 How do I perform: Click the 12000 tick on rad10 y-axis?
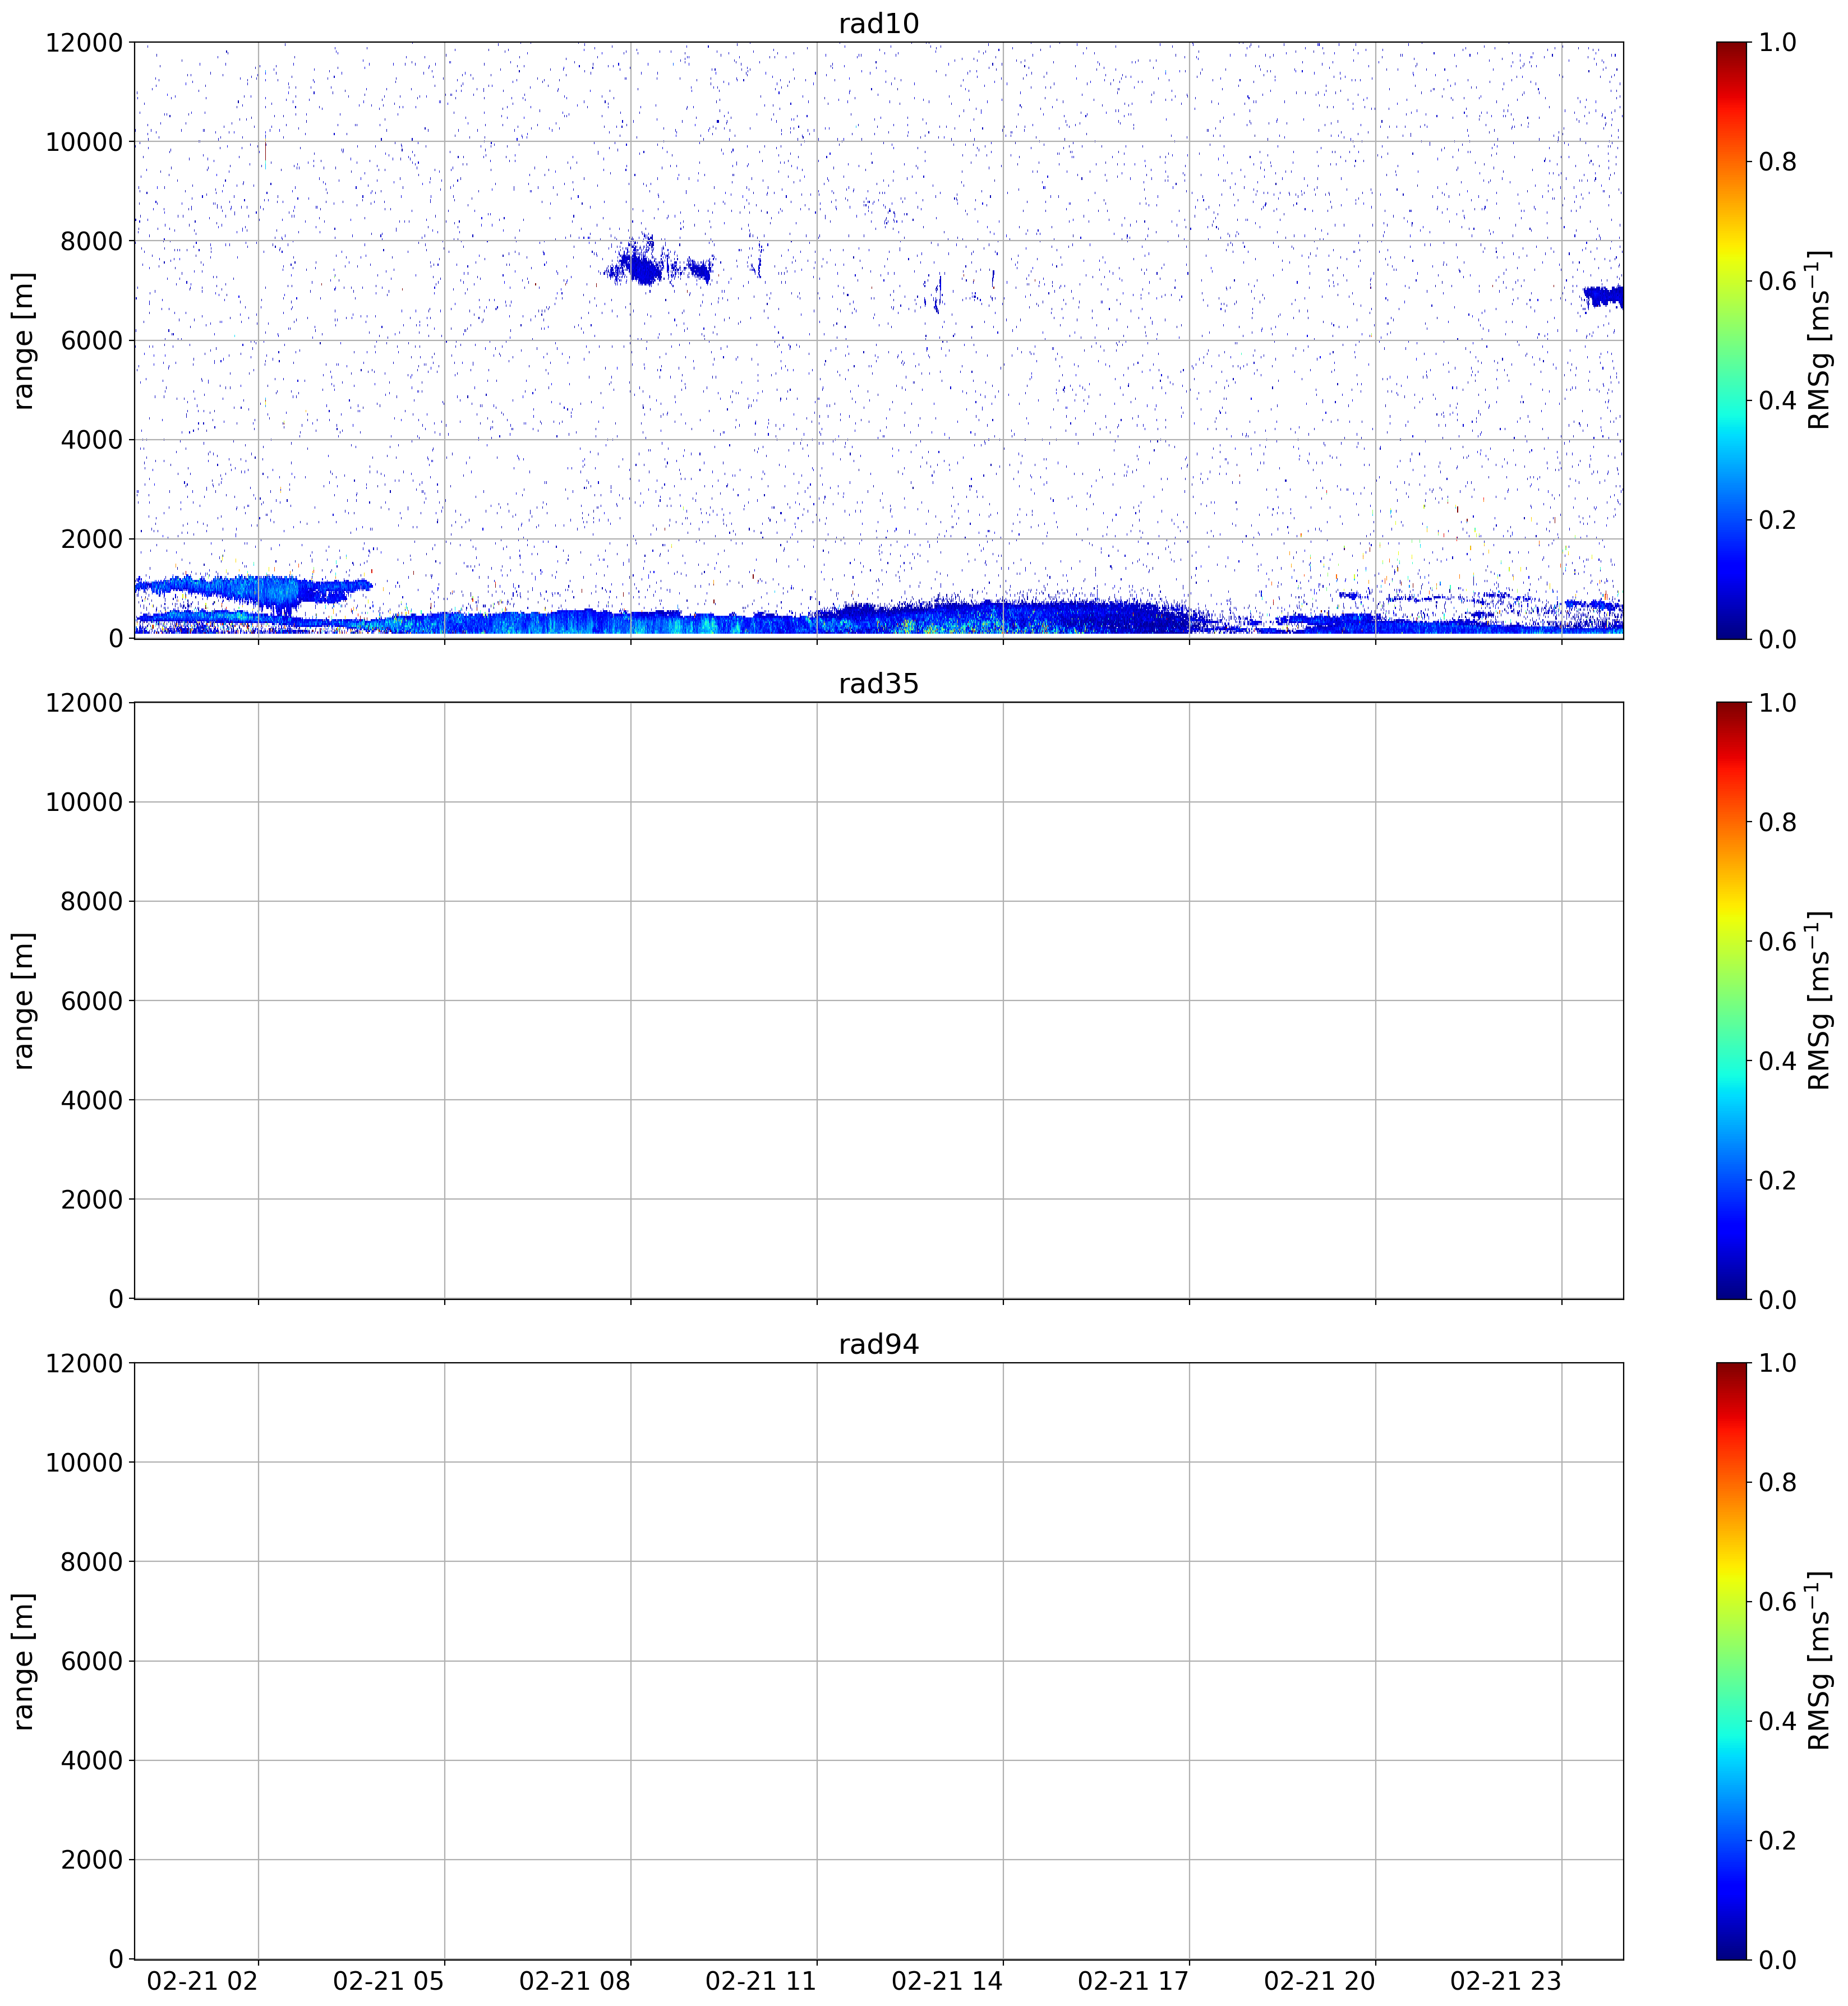(x=84, y=43)
